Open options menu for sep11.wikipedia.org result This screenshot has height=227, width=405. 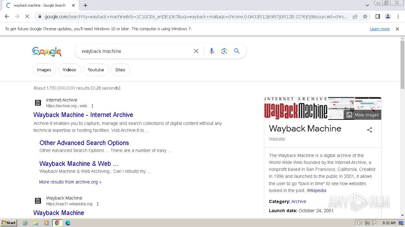click(98, 204)
